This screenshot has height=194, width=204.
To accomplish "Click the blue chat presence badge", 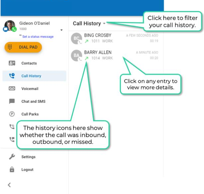I will (5, 29).
